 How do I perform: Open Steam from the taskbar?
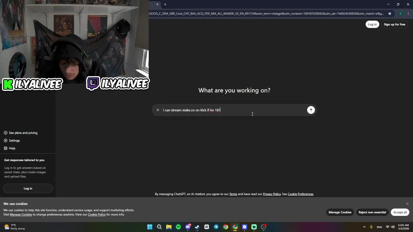click(197, 227)
